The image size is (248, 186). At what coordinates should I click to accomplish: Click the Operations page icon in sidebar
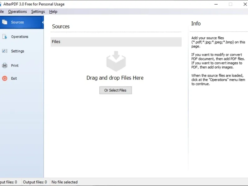(5, 37)
